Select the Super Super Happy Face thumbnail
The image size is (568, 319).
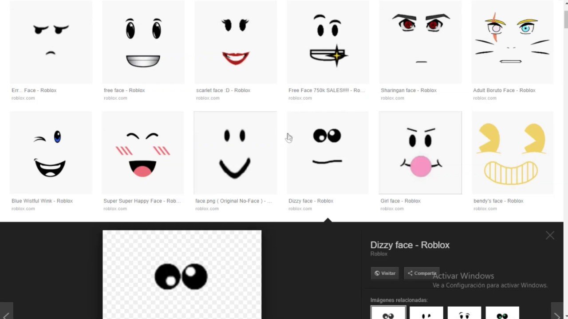tap(143, 153)
